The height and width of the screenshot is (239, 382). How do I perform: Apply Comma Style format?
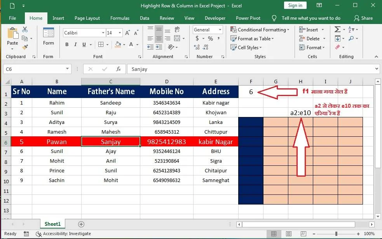218,38
